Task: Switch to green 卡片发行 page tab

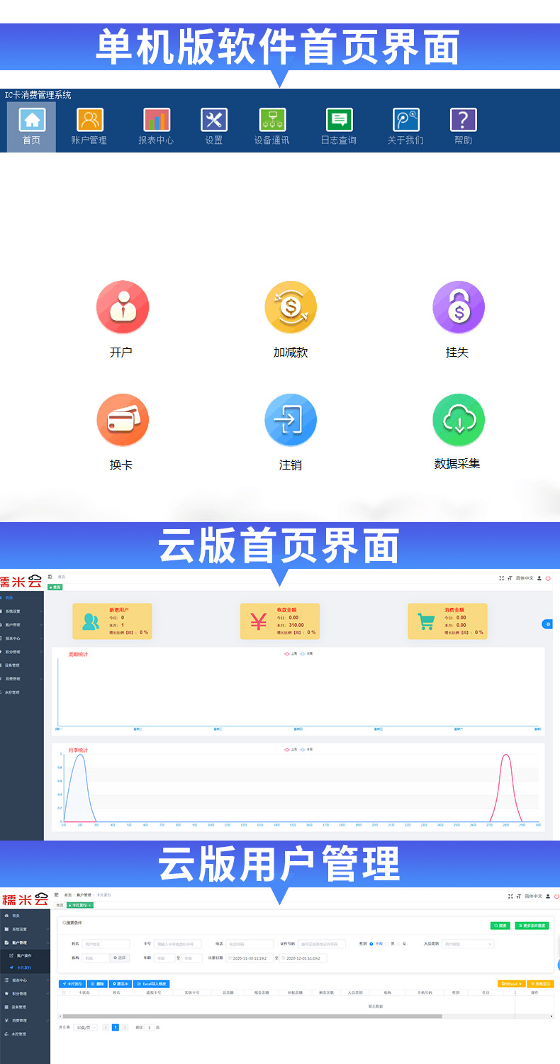Action: (x=80, y=905)
